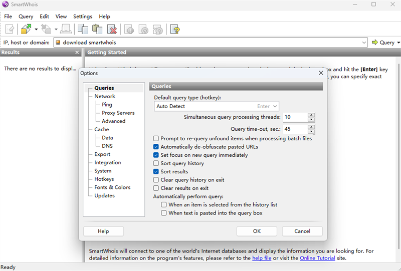Select Proxy Servers in the options tree
Viewport: 401px width, 271px height.
tap(118, 113)
